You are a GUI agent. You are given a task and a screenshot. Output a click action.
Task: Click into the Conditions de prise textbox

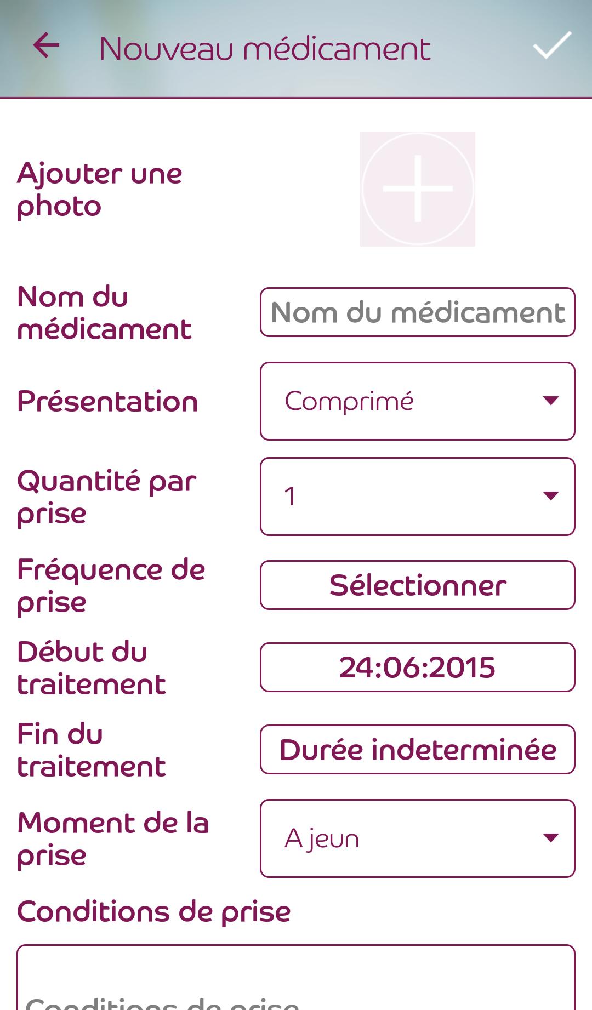point(296,981)
